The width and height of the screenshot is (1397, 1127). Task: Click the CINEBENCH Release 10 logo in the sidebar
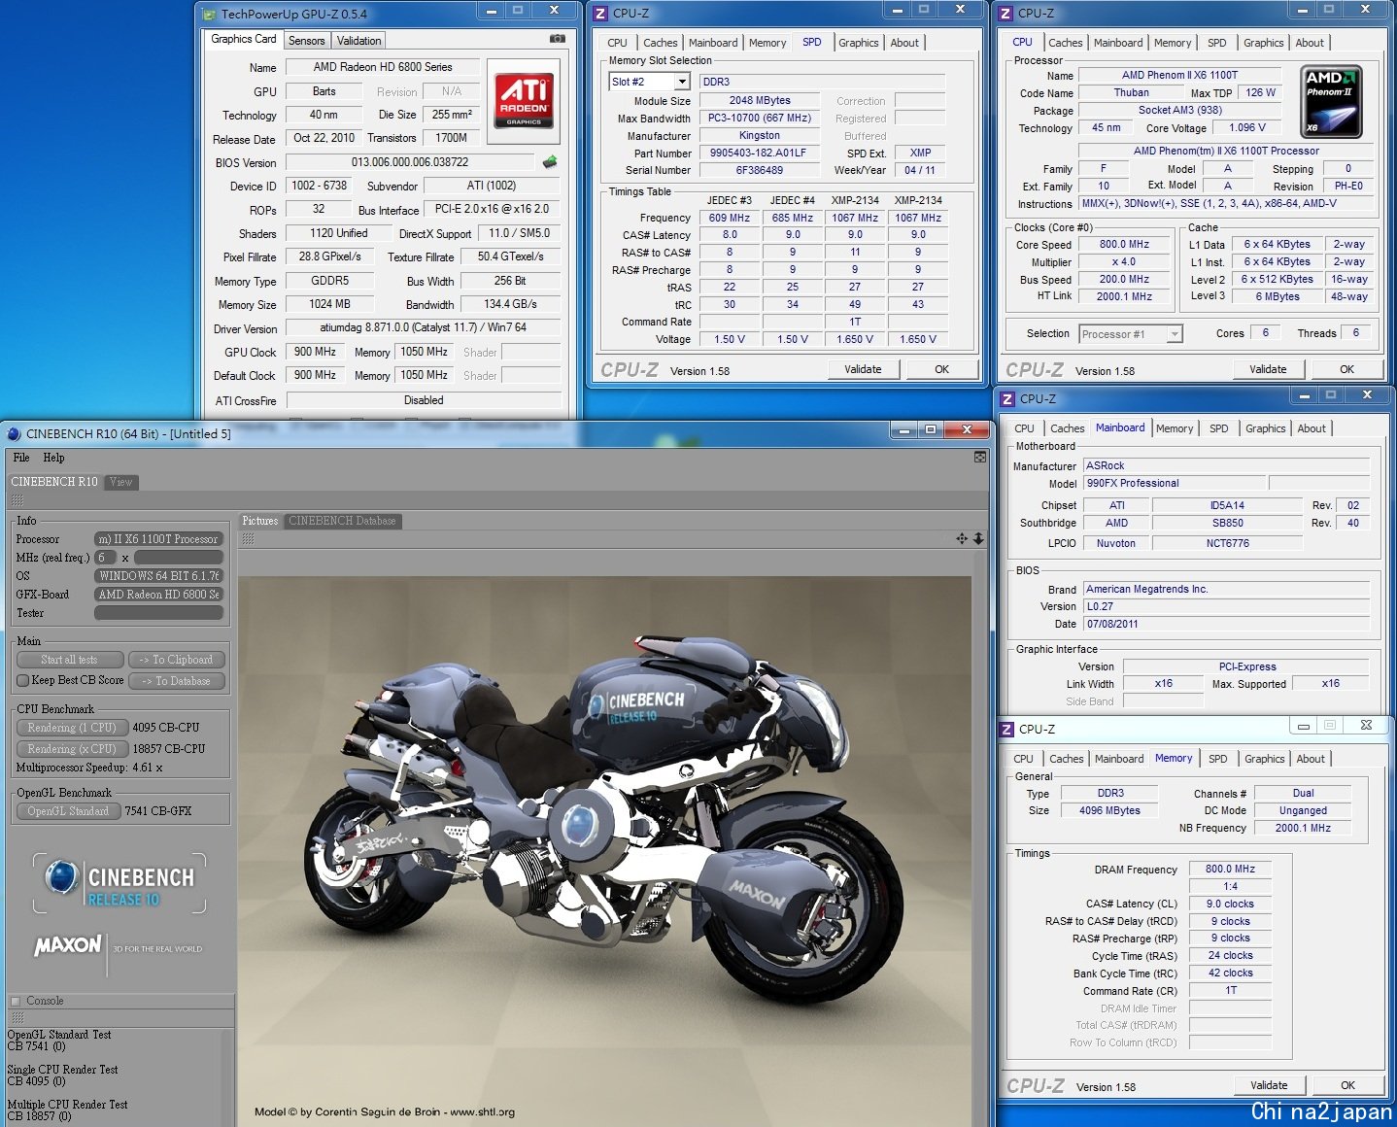tap(119, 883)
